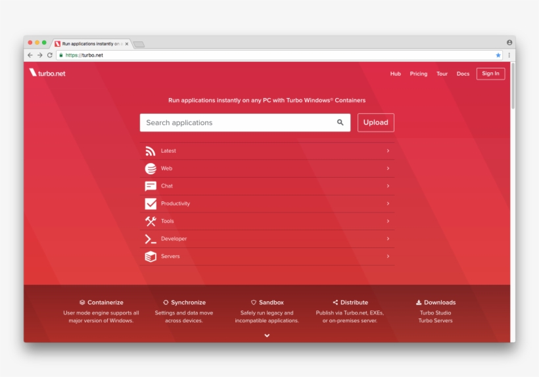The width and height of the screenshot is (539, 377).
Task: Expand the Servers category chevron
Action: pos(388,256)
